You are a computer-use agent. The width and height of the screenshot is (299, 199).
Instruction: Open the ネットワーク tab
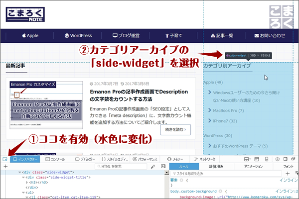coord(205,159)
